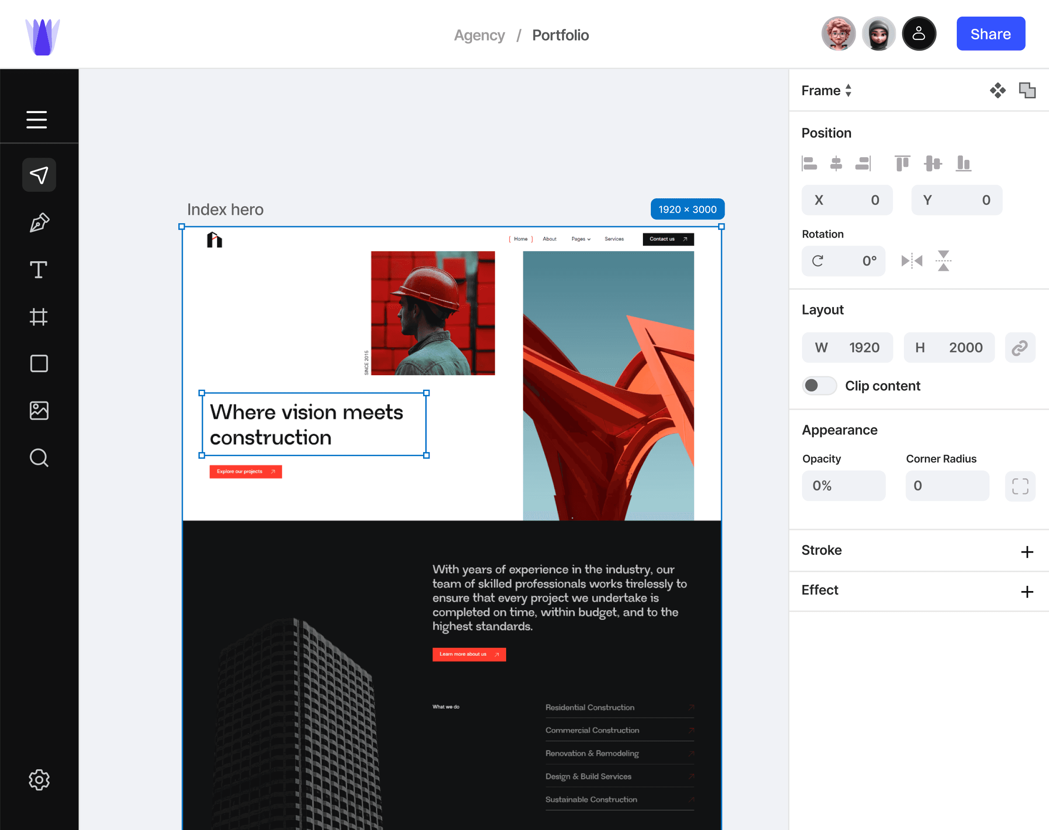
Task: Click the Opacity input field
Action: (844, 485)
